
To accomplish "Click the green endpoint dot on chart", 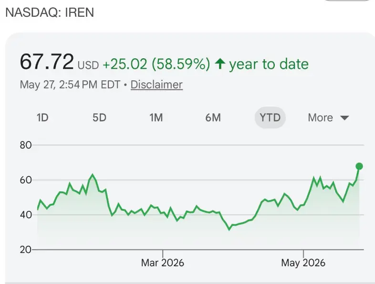I will point(359,166).
